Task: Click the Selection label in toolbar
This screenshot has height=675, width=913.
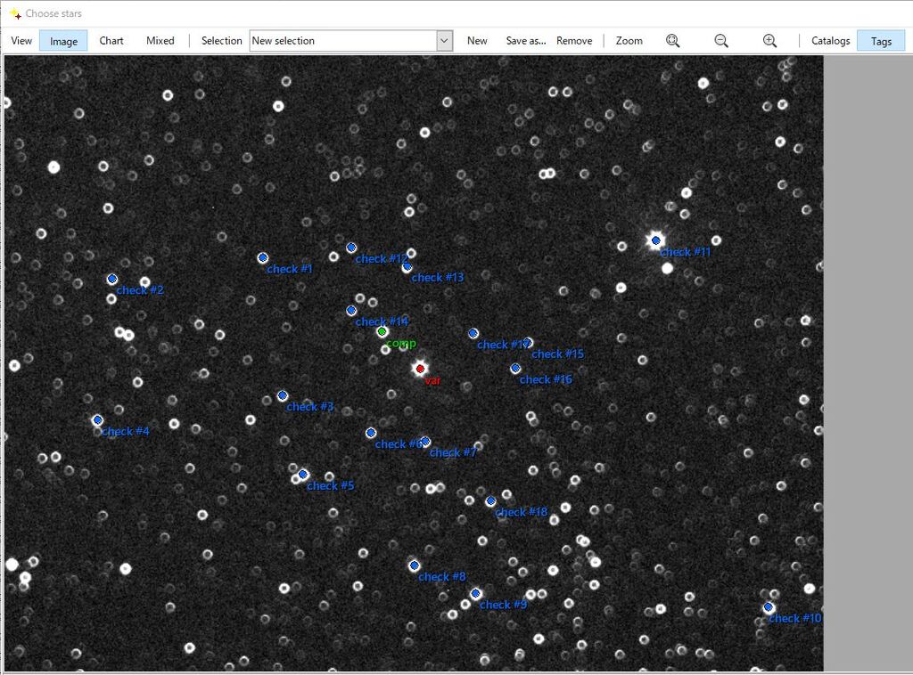Action: click(221, 41)
